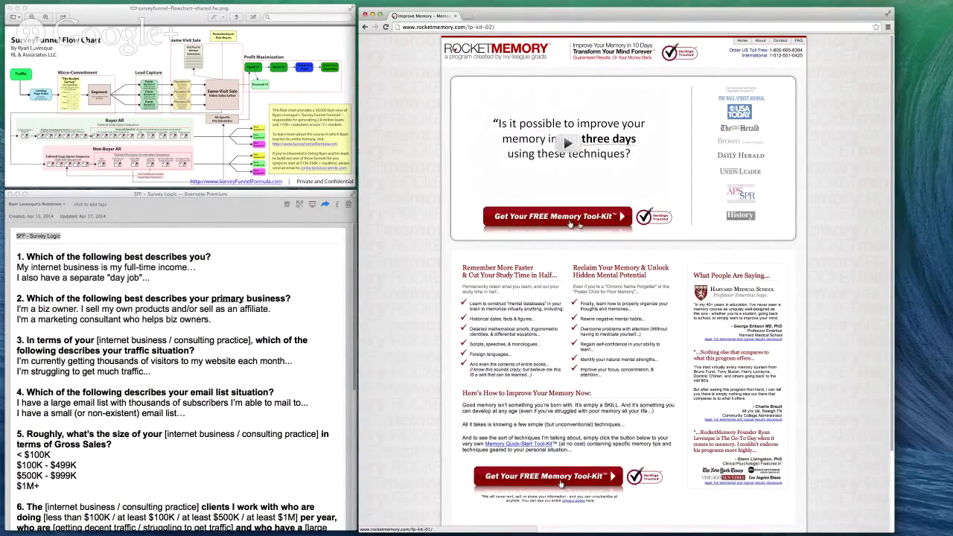Click the VeriSign badge beside the top Tool-Kit button
The image size is (953, 536).
pyautogui.click(x=654, y=217)
